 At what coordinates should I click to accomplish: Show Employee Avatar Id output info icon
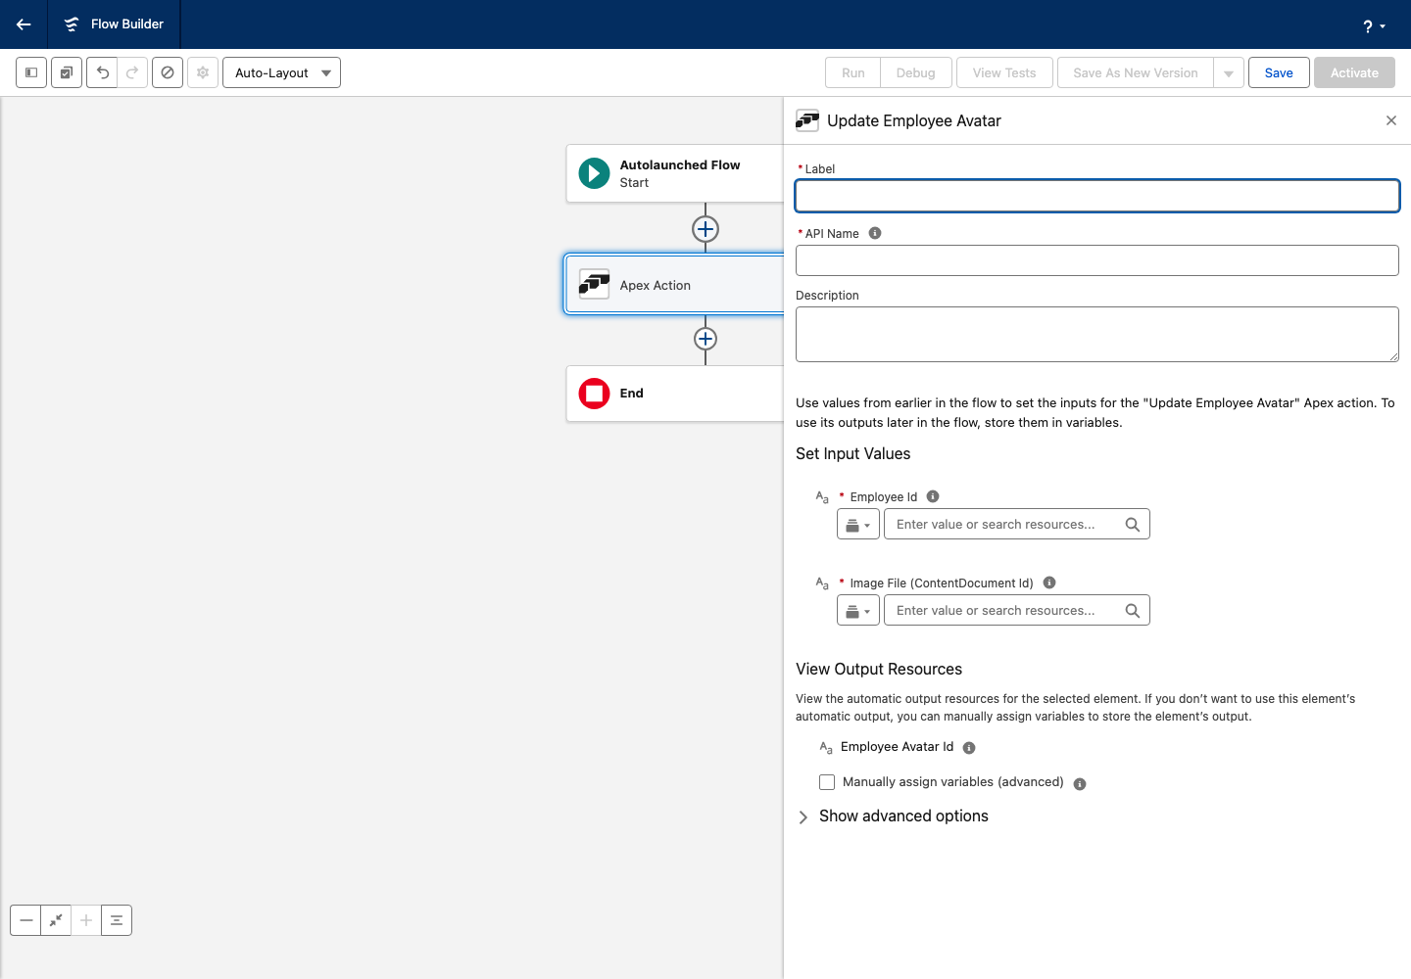click(969, 748)
